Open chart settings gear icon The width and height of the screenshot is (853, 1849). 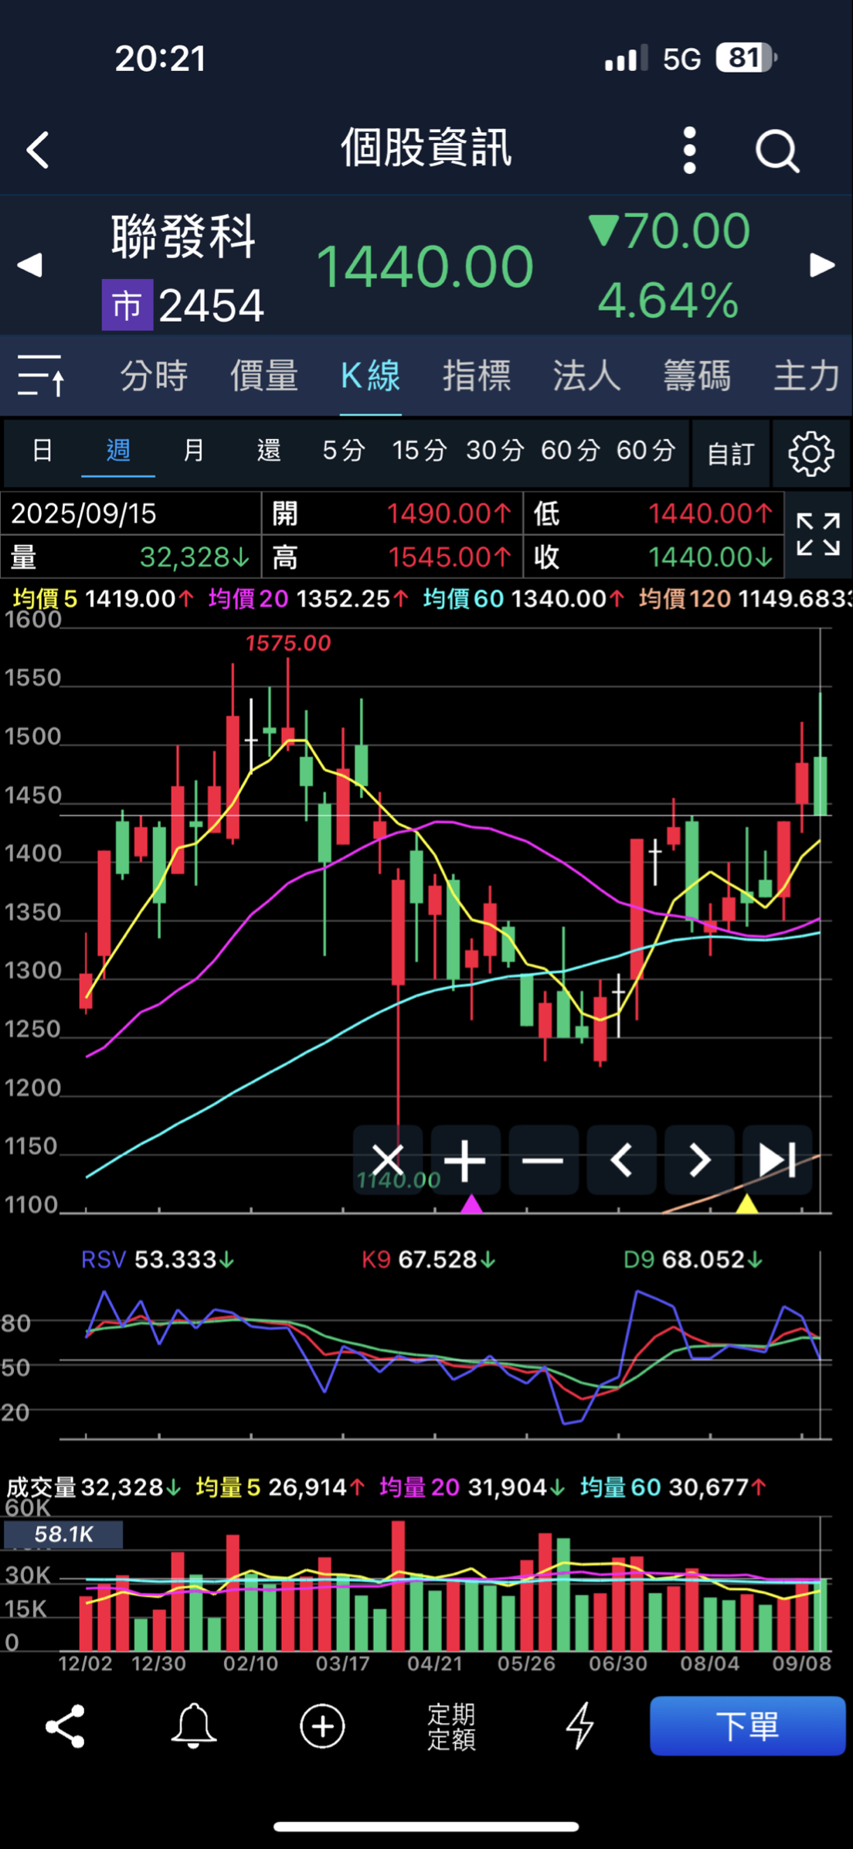pos(811,453)
